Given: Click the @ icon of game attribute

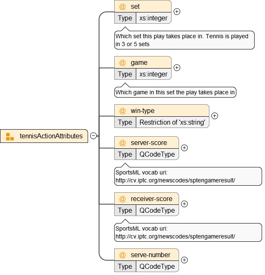Looking at the screenshot, I should 123,63.
